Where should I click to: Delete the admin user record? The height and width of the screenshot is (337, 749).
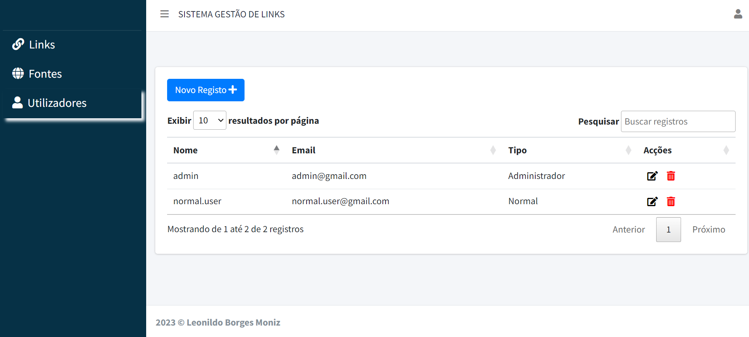point(670,176)
